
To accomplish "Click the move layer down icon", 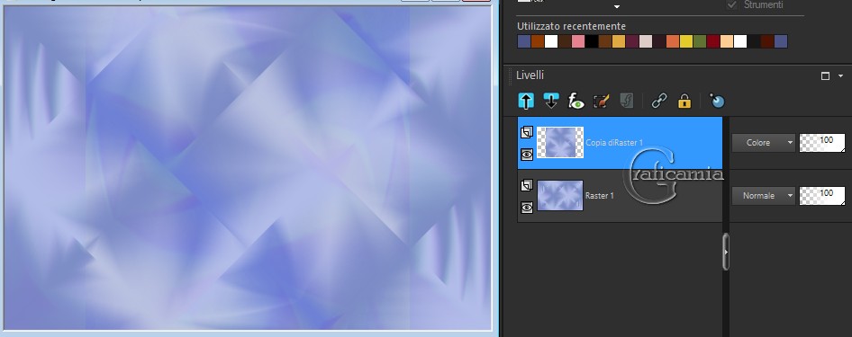I will click(x=551, y=101).
